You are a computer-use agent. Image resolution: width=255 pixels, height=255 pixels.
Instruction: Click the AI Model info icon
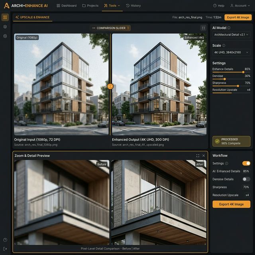point(229,28)
